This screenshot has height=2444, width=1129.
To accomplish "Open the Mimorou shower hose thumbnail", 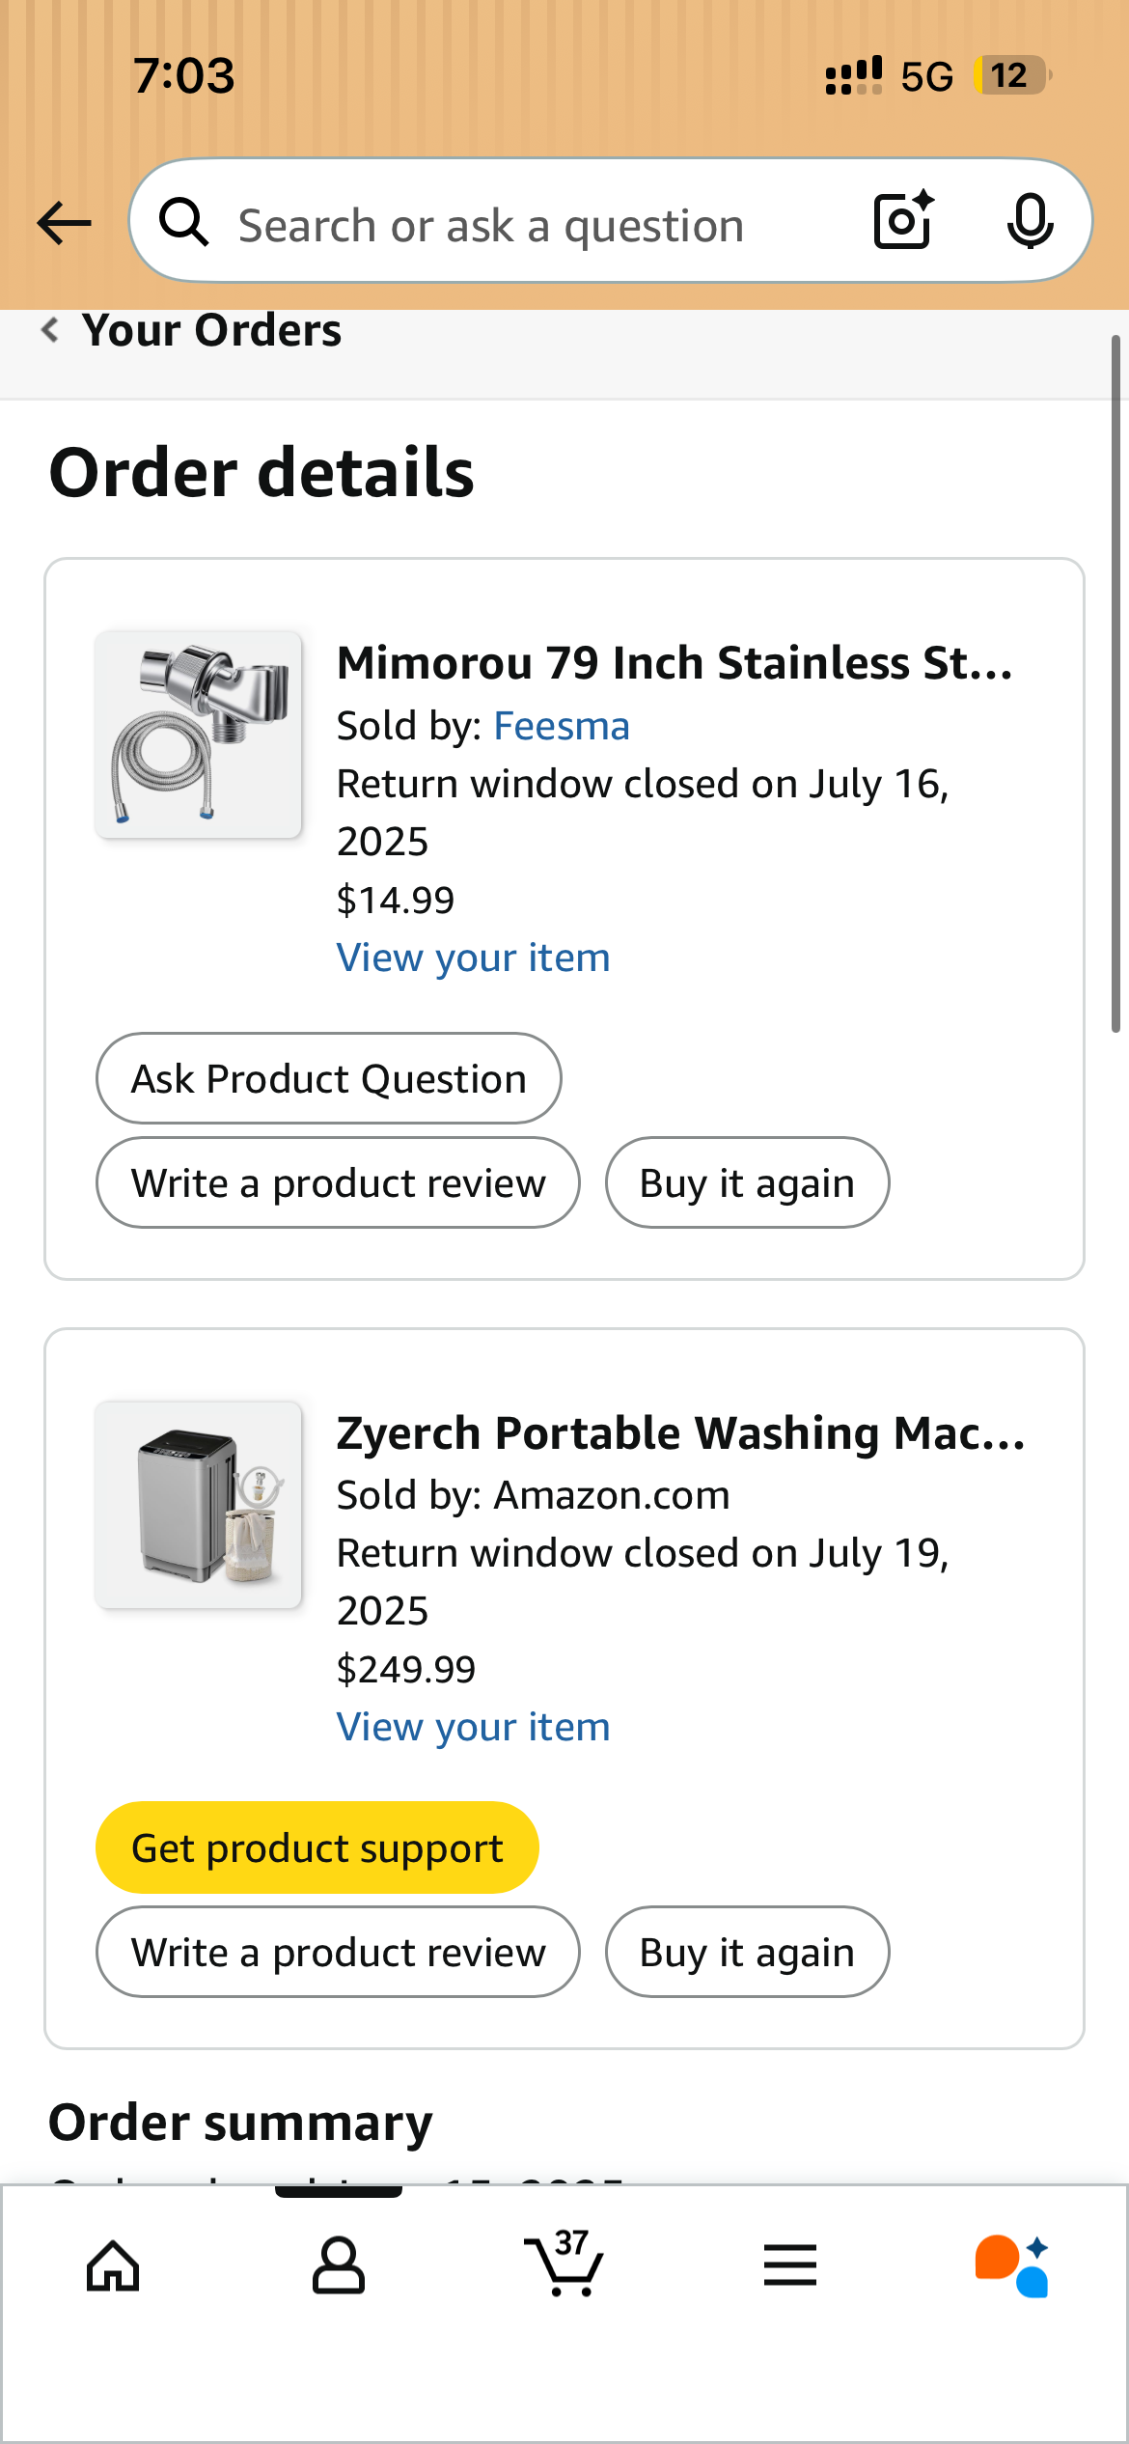I will point(199,735).
